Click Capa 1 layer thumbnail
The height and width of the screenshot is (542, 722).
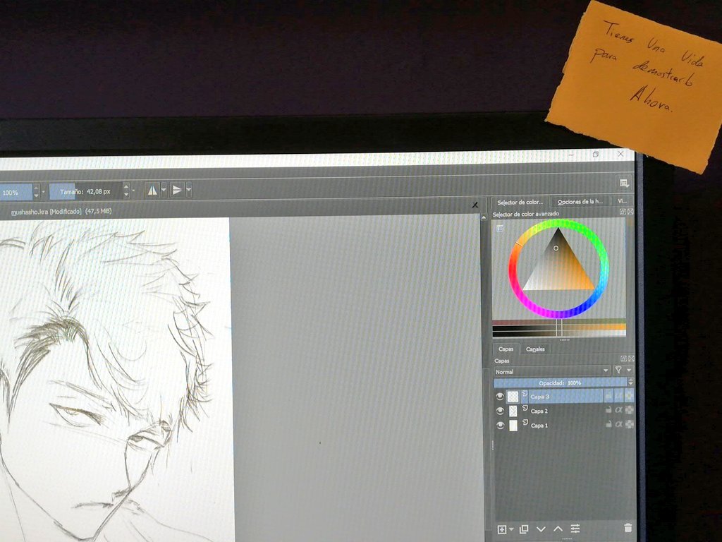click(513, 426)
